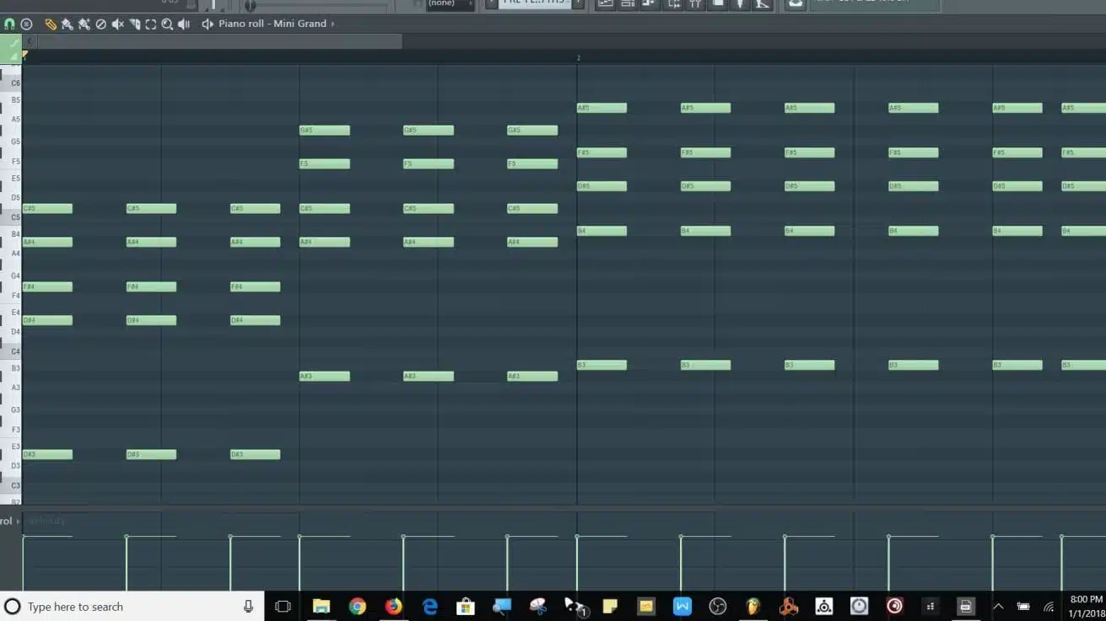
Task: Click the first F#4 note in bar 1
Action: [x=47, y=286]
